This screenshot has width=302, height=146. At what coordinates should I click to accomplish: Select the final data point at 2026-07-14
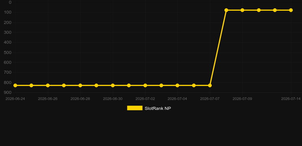291,10
